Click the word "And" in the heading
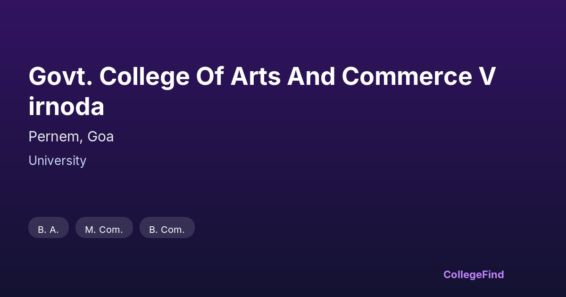 (310, 76)
